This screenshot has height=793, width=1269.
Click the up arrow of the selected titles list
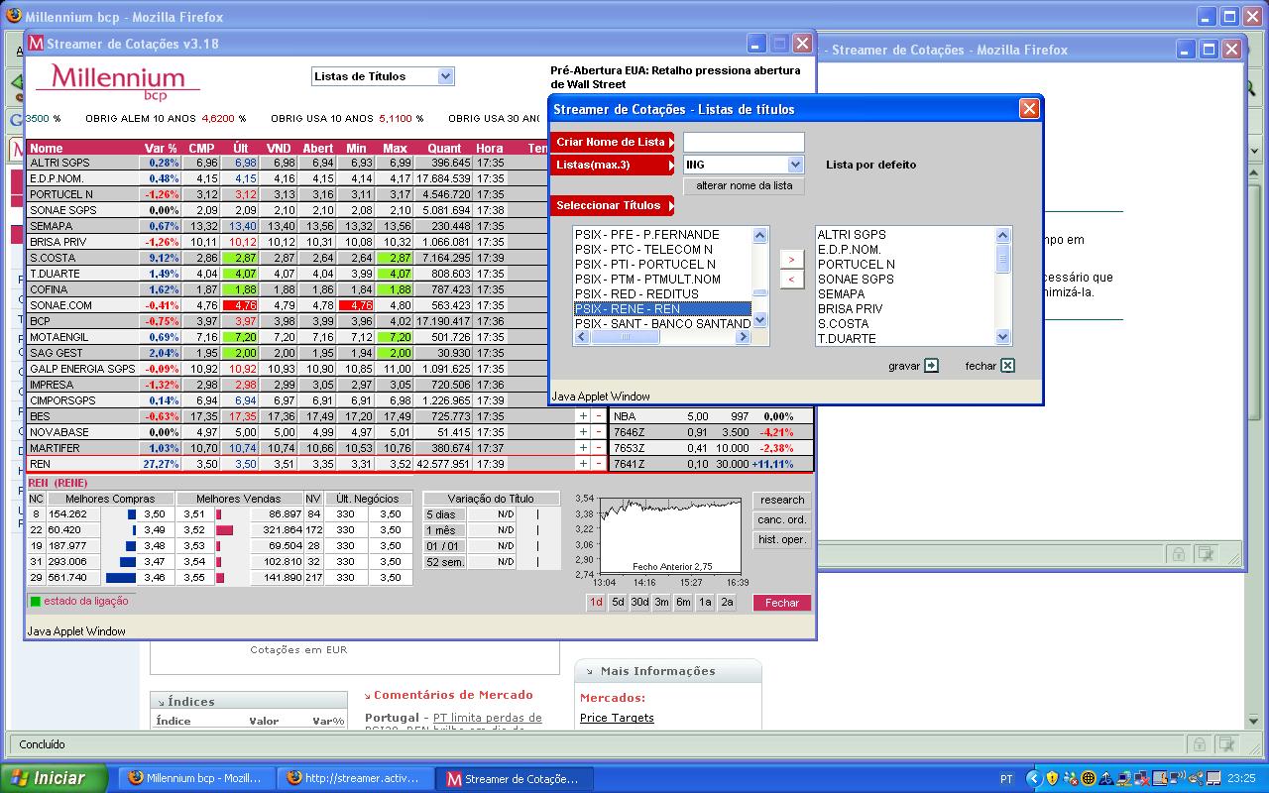[1002, 235]
